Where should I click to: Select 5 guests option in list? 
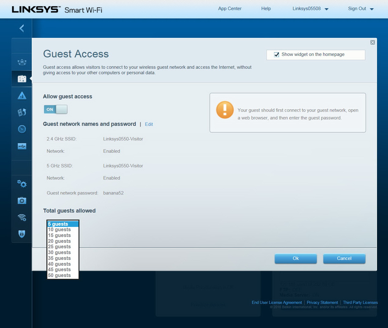[x=63, y=224]
